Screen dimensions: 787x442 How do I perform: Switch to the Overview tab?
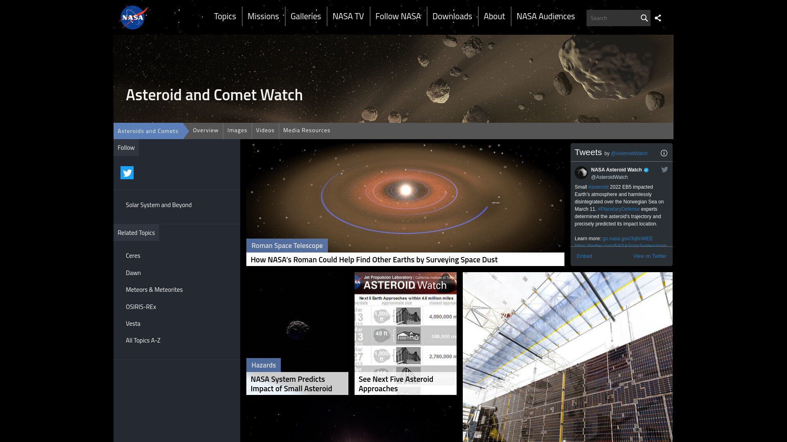point(206,131)
